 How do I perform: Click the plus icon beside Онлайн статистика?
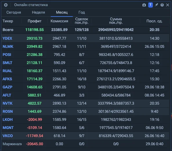click(x=6, y=5)
